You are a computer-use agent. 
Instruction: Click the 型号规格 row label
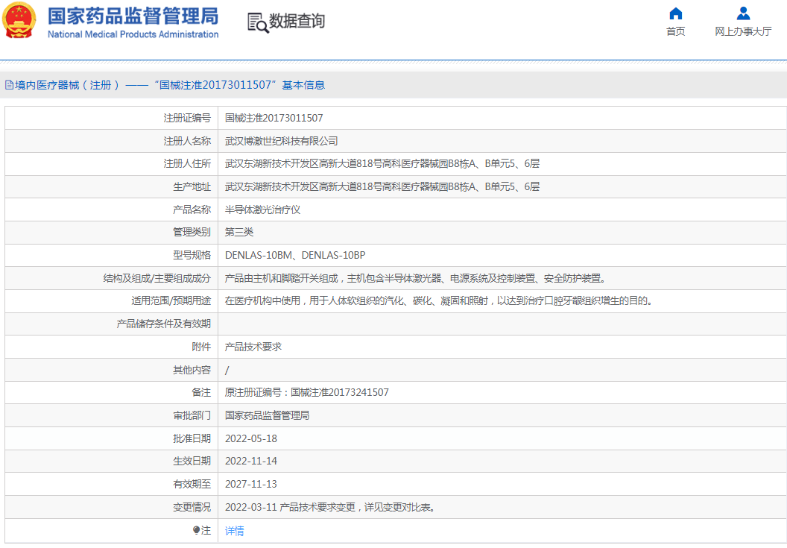point(192,255)
